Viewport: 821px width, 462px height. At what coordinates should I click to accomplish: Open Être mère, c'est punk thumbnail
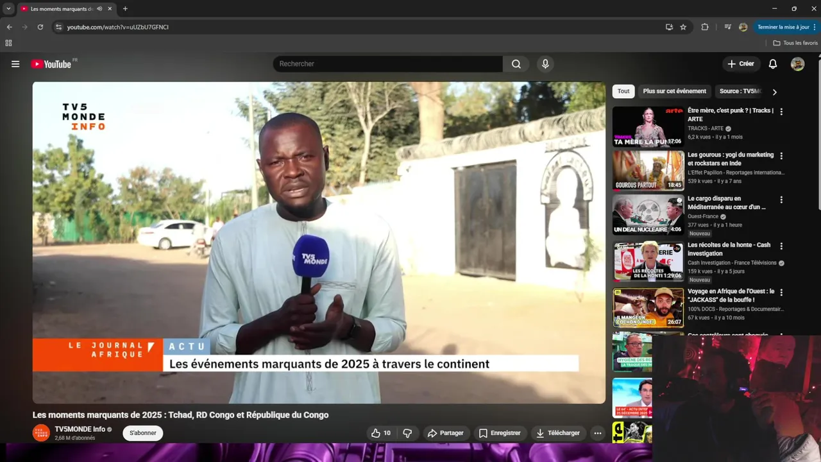coord(648,126)
